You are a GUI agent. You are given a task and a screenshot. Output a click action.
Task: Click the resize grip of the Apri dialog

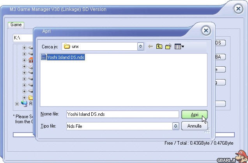click(207, 130)
